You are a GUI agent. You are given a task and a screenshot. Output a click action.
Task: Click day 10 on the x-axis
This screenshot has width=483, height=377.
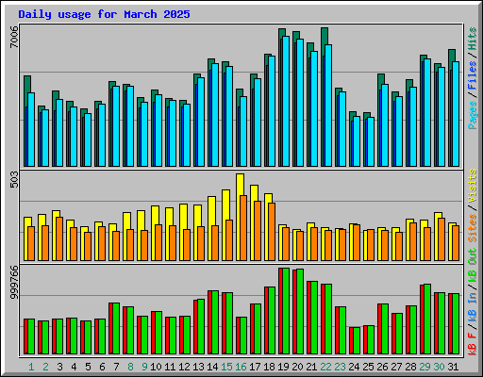[x=156, y=367]
